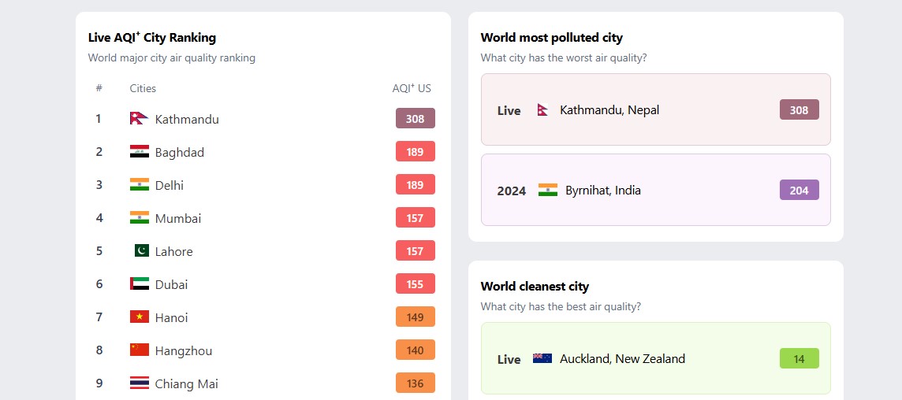Viewport: 902px width, 400px height.
Task: Click the New Zealand flag beside Auckland
Action: click(542, 359)
